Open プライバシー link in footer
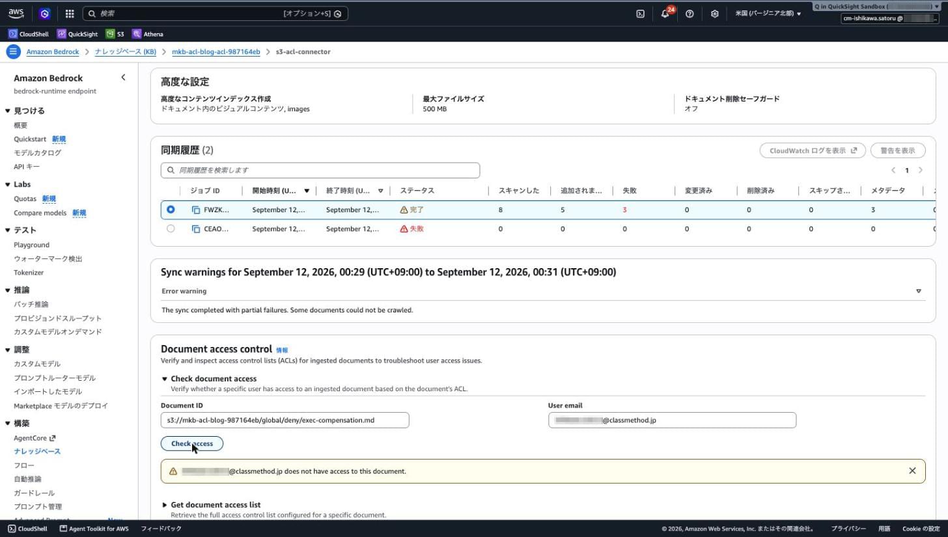948x537 pixels. pyautogui.click(x=848, y=529)
